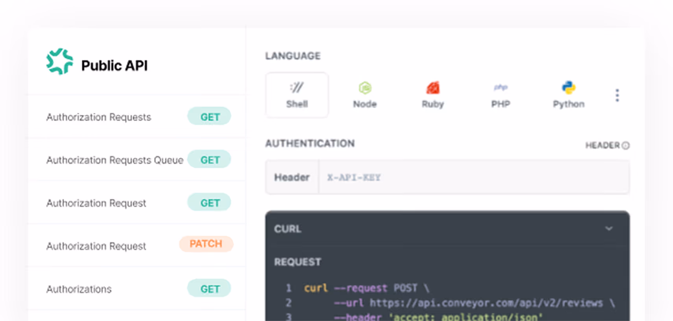Click the Shell prompt icon
Viewport: 673px width, 321px height.
tap(297, 87)
